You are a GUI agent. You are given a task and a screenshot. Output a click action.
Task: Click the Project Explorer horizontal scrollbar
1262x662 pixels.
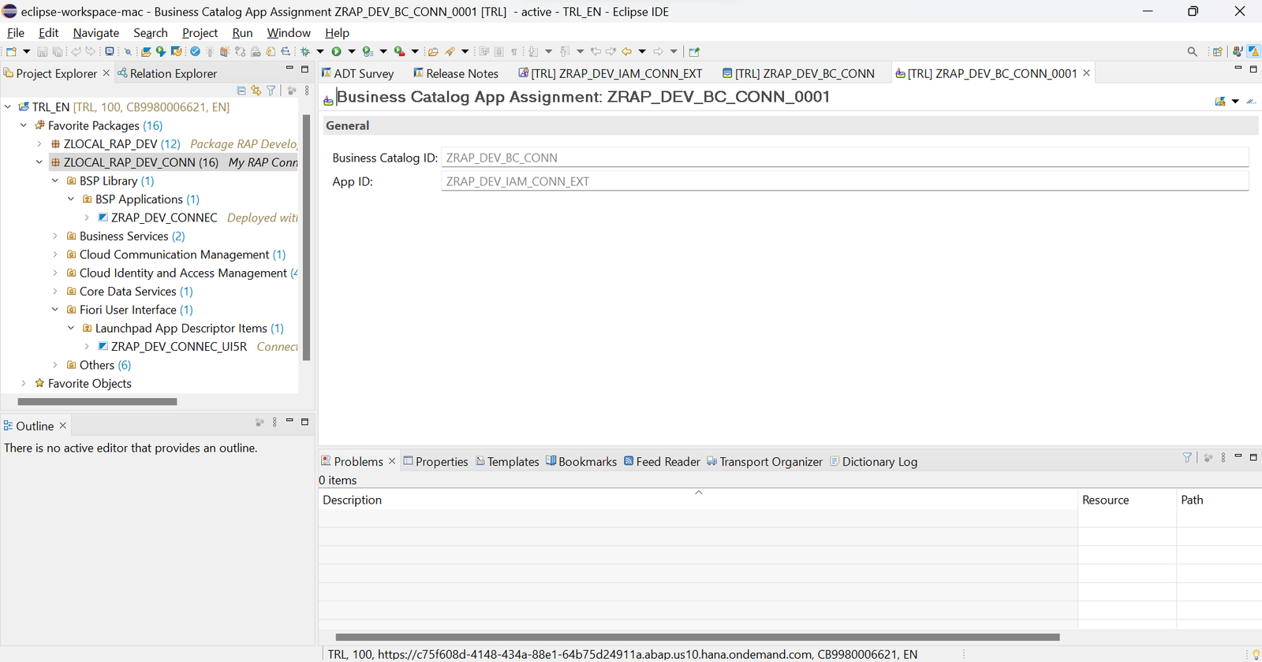tap(98, 402)
